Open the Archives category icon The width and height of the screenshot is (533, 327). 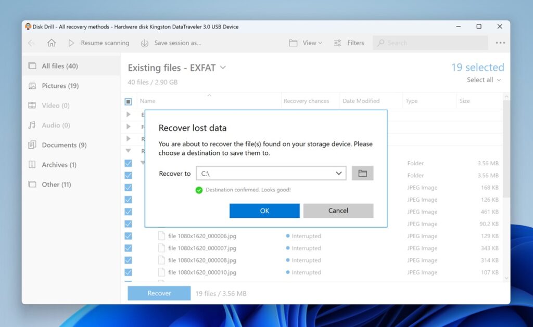point(32,164)
